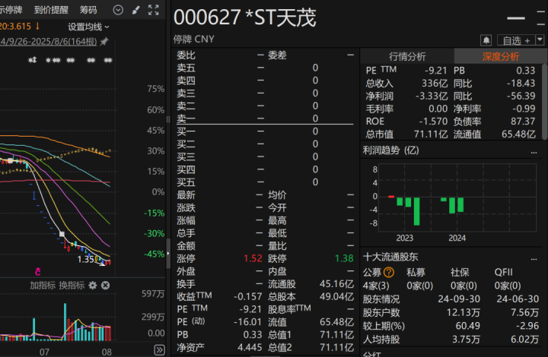Click the 24-09-30 shareholder date column
The image size is (548, 357).
[x=459, y=299]
